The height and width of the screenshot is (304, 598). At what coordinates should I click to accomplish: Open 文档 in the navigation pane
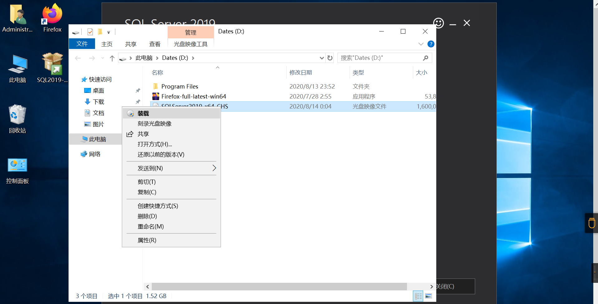pyautogui.click(x=98, y=113)
